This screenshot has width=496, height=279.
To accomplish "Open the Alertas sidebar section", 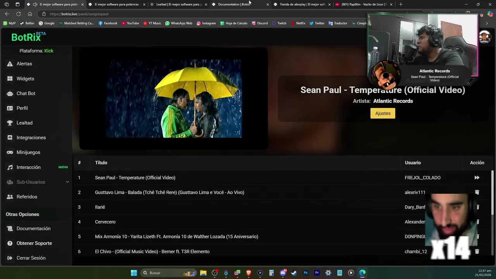I will (x=24, y=64).
